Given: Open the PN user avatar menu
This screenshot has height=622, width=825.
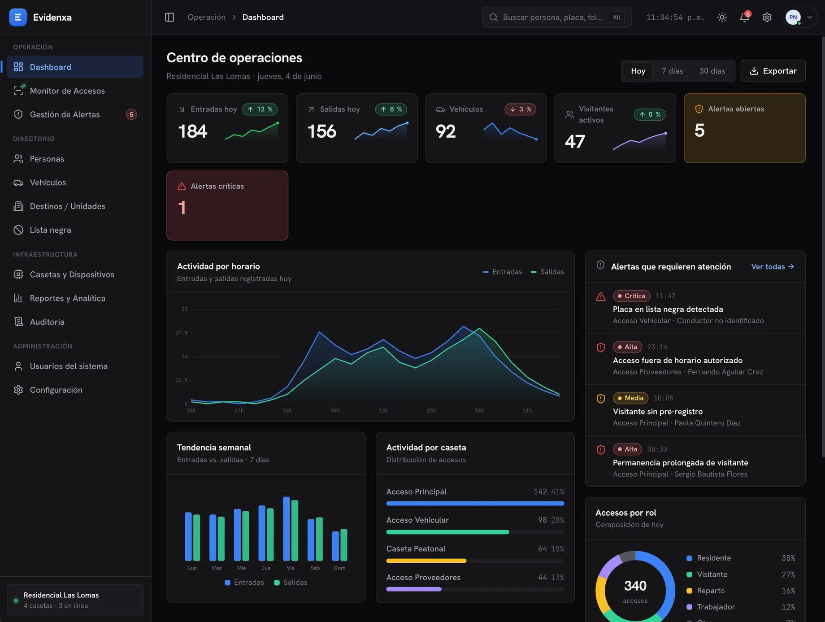Looking at the screenshot, I should 793,17.
